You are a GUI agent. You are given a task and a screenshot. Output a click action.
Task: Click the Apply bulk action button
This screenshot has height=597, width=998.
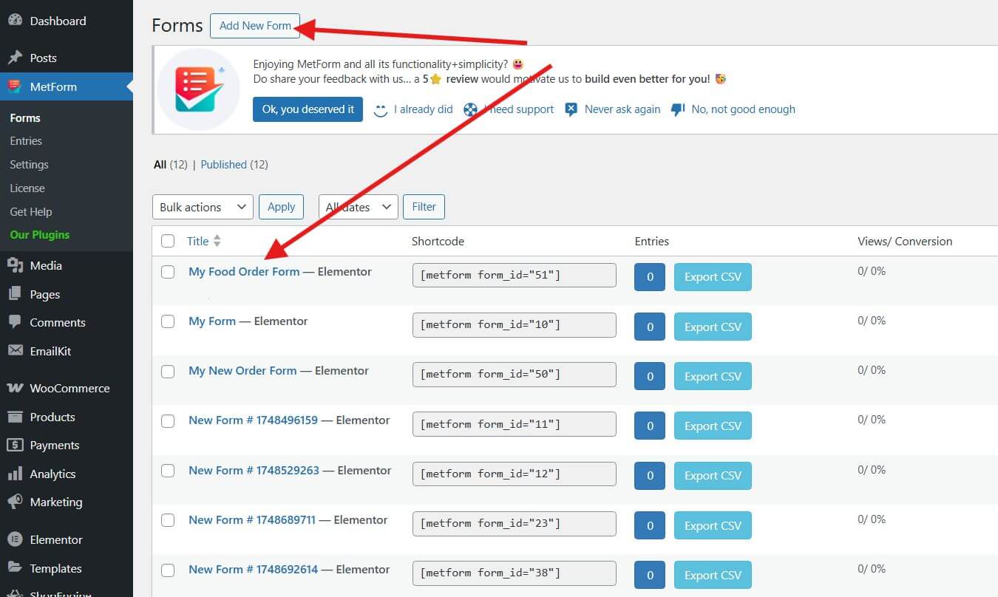coord(281,207)
